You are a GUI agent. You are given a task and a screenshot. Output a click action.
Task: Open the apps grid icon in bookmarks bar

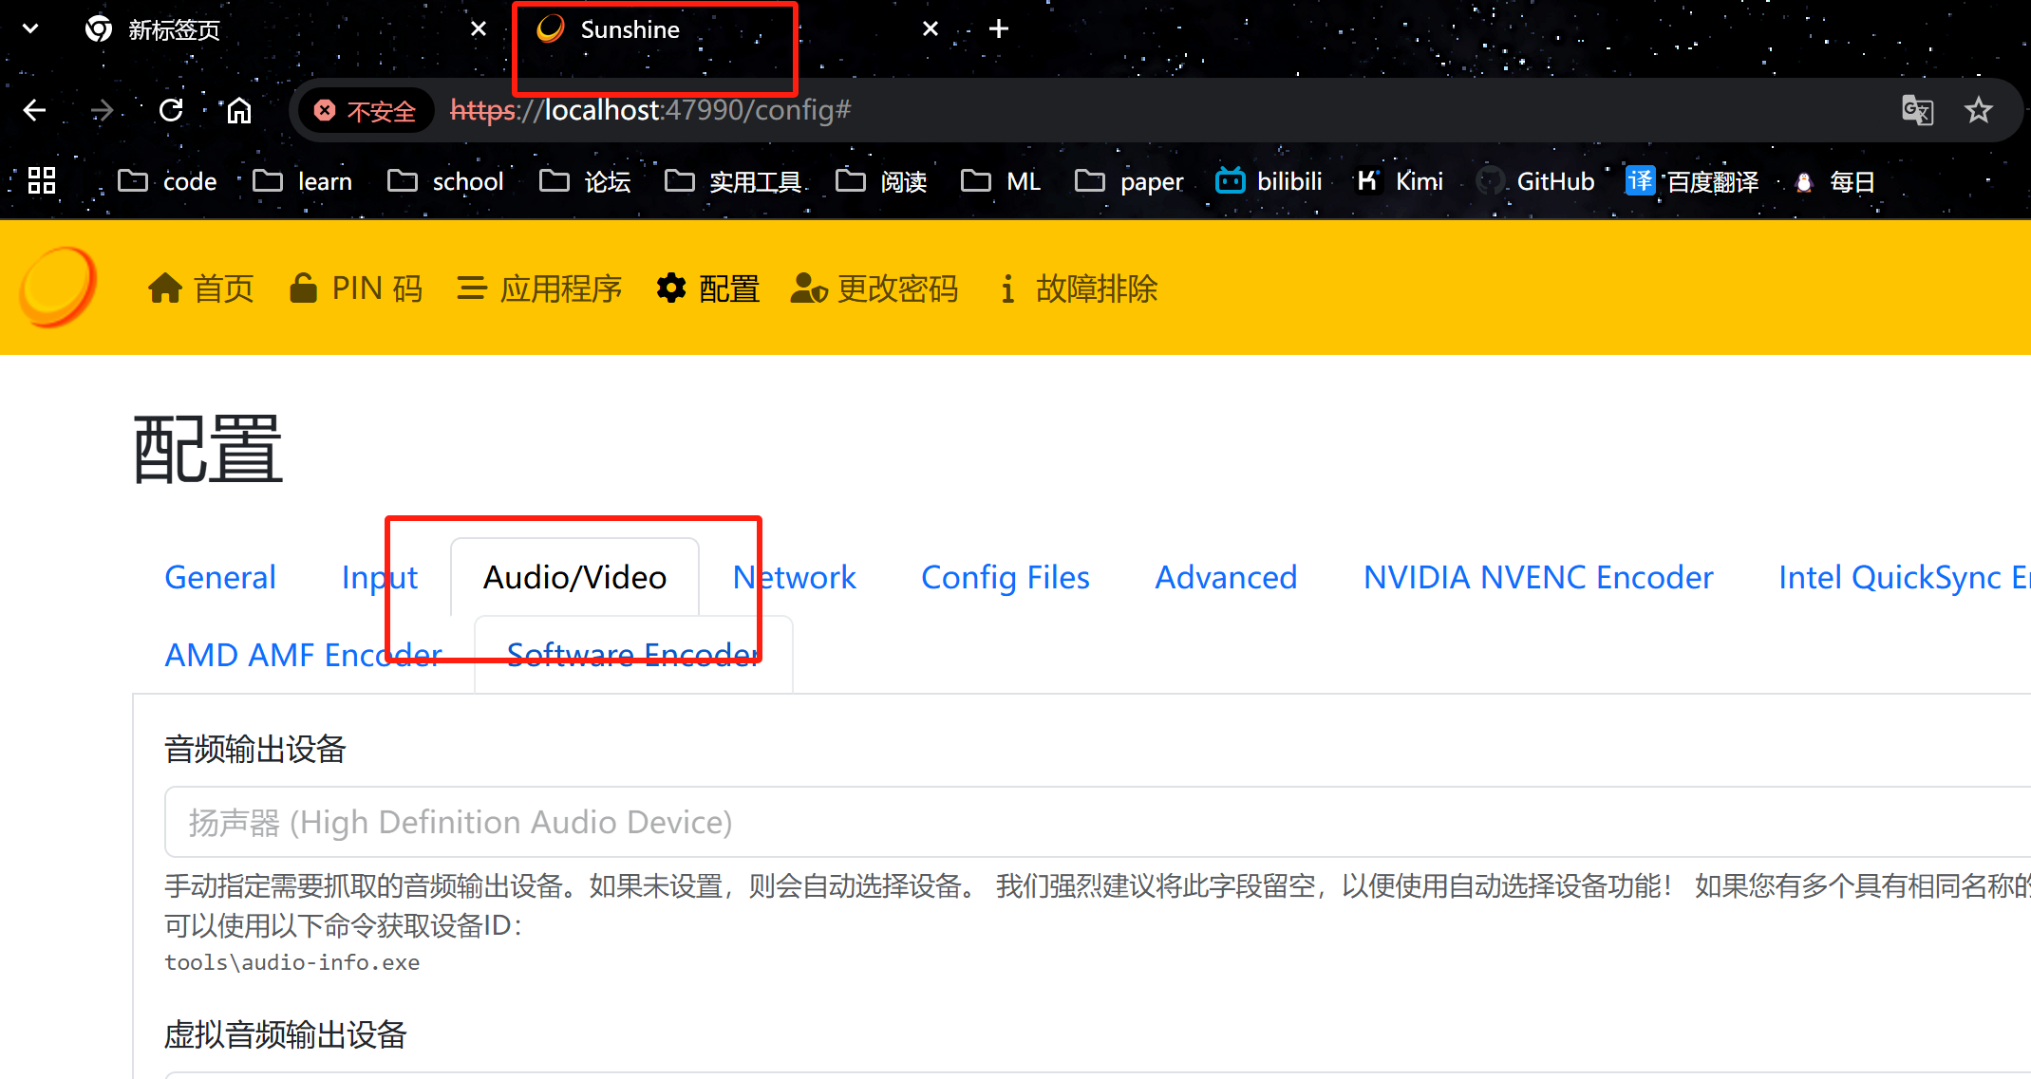pyautogui.click(x=42, y=180)
